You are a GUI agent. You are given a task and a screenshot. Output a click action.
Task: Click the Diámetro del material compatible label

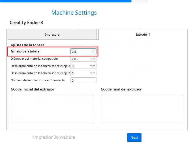pyautogui.click(x=34, y=59)
